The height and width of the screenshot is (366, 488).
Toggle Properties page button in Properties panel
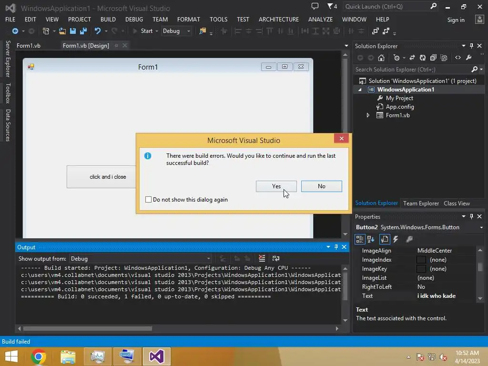point(385,239)
